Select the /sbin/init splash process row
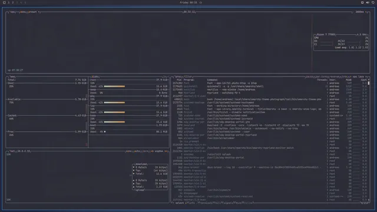Viewport: 377px width, 212px height. click(269, 154)
